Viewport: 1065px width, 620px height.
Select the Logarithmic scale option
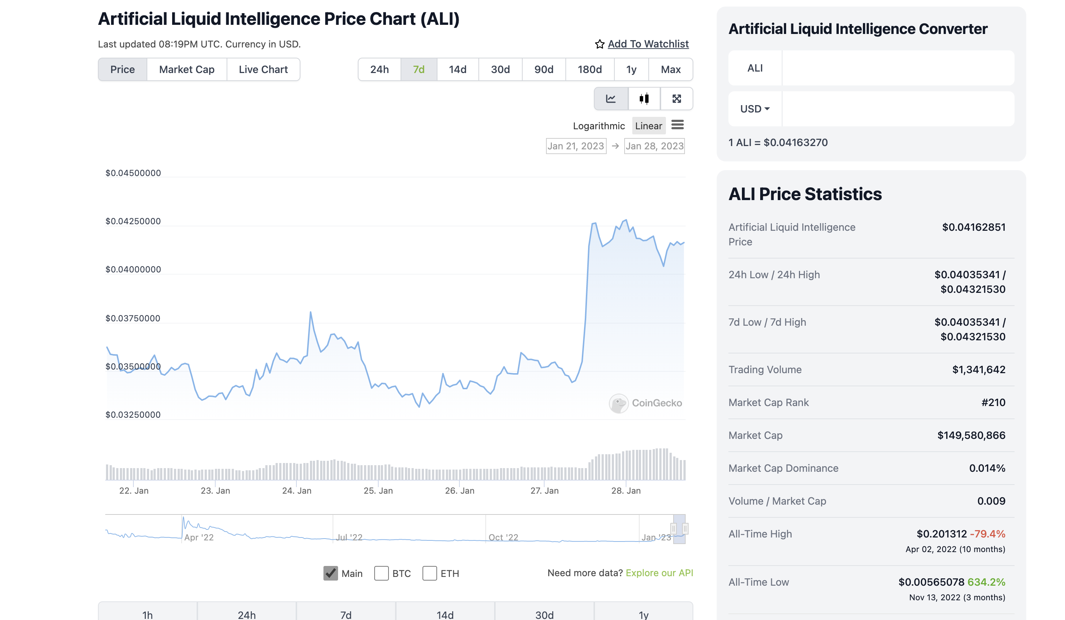point(598,126)
